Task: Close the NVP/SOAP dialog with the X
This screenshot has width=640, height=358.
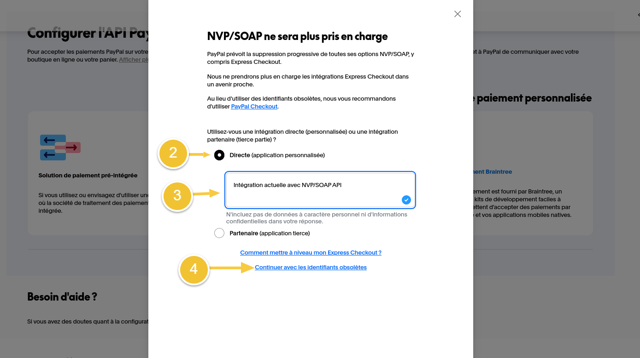Action: point(458,14)
